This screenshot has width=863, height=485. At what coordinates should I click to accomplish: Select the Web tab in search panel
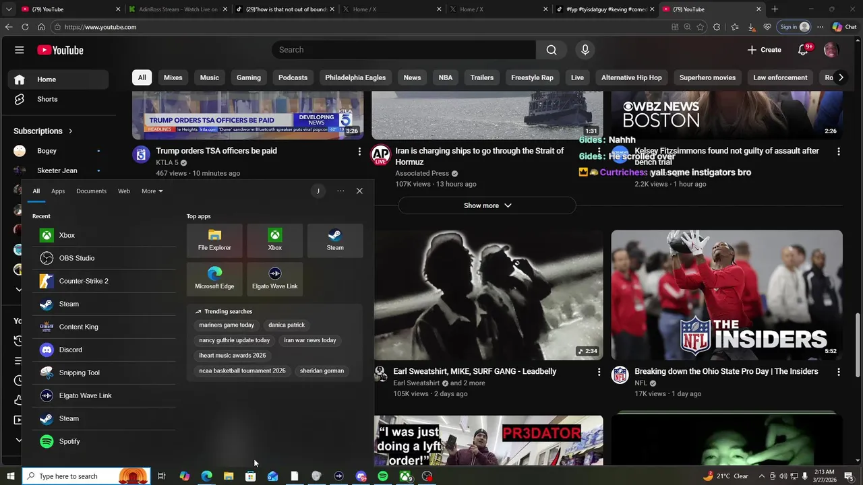(x=124, y=191)
